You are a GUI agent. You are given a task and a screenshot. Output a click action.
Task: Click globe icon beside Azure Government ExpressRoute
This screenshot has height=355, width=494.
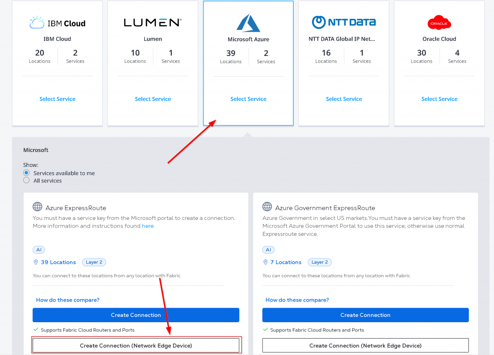point(267,207)
